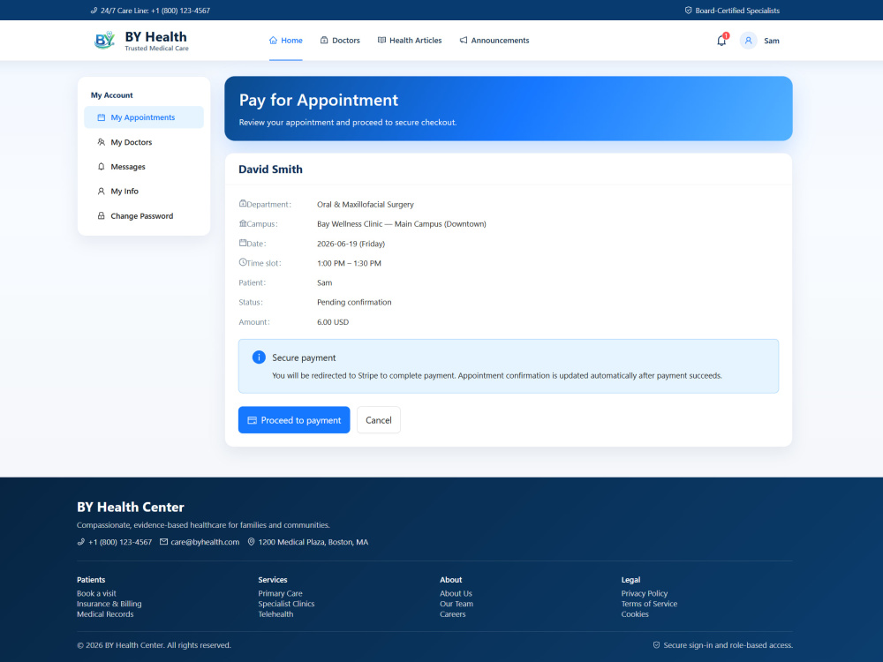Click the user avatar icon
Screen dimensions: 883x662
(x=748, y=41)
